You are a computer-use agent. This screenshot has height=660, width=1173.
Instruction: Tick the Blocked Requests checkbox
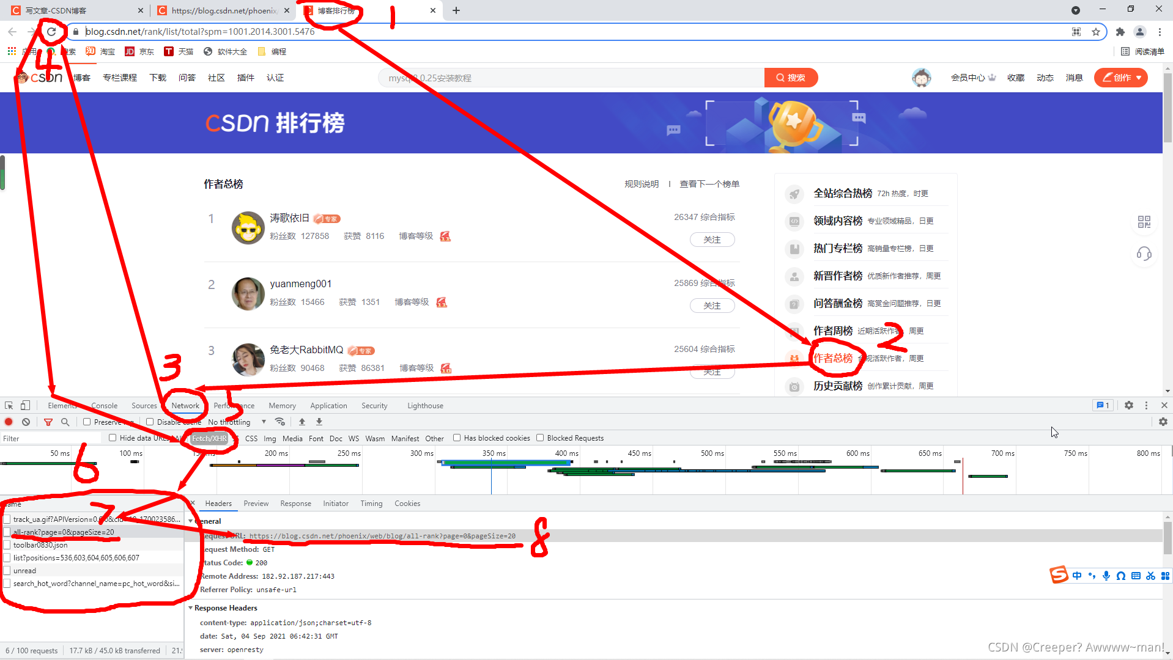540,438
